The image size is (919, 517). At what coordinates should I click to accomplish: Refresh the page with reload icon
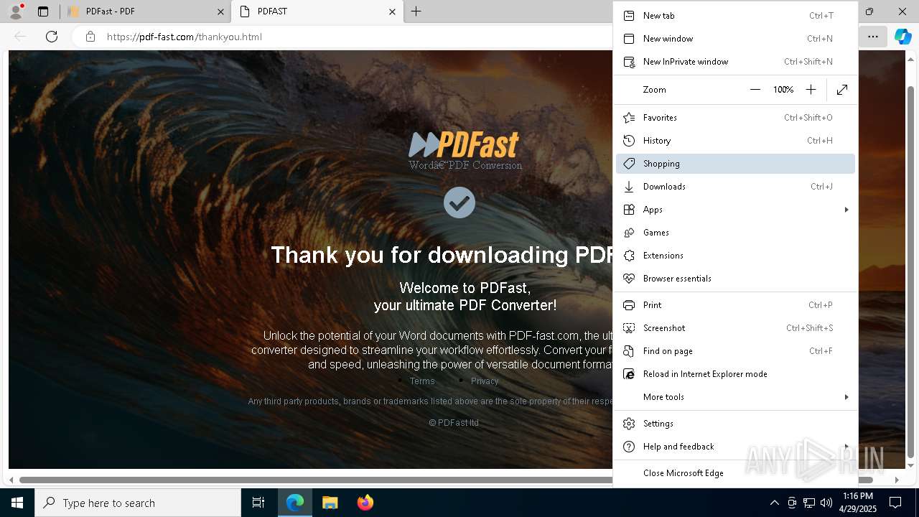pyautogui.click(x=52, y=37)
